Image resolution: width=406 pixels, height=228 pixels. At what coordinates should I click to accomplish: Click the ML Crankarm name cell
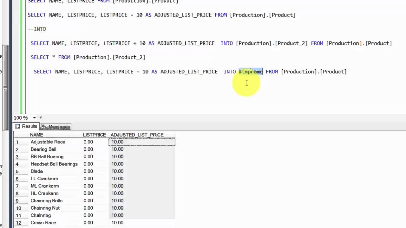(56, 186)
